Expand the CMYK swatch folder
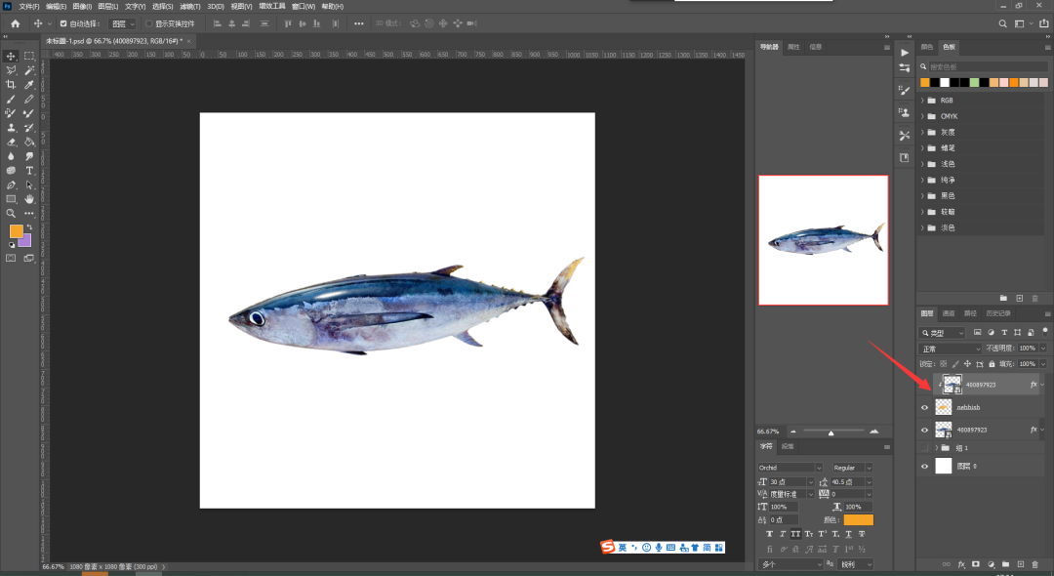Image resolution: width=1054 pixels, height=576 pixels. click(x=923, y=116)
